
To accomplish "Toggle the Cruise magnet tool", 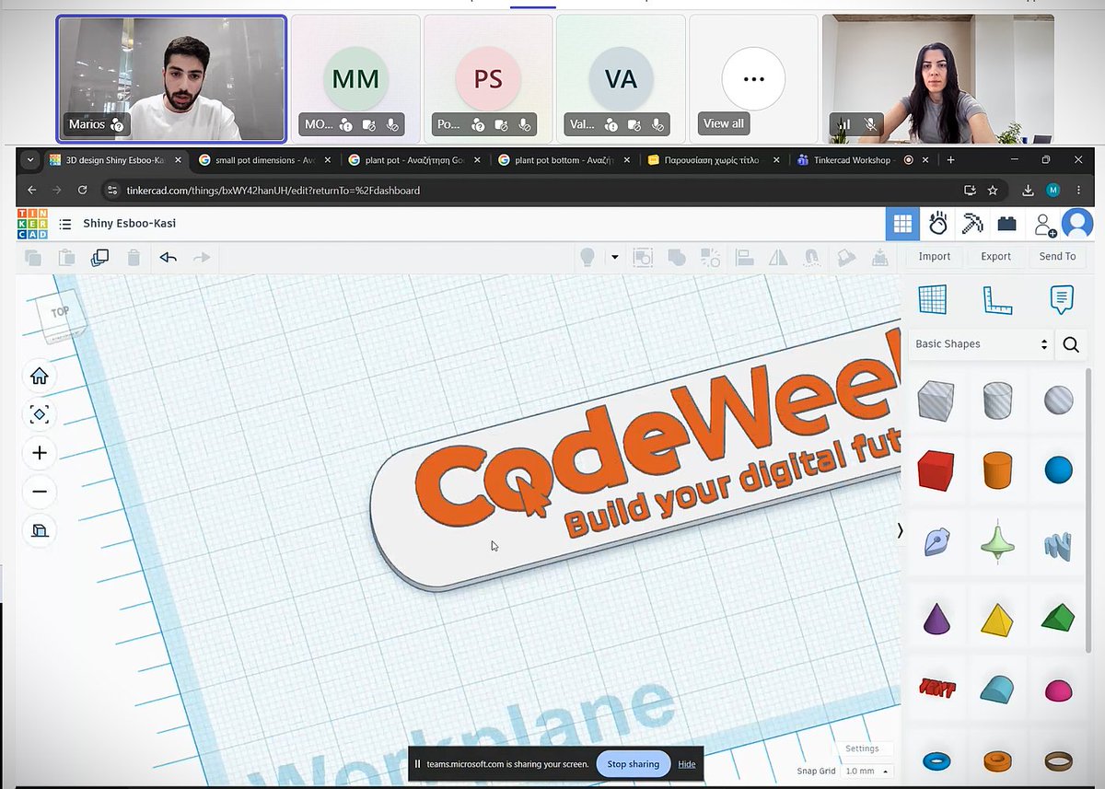I will [811, 258].
